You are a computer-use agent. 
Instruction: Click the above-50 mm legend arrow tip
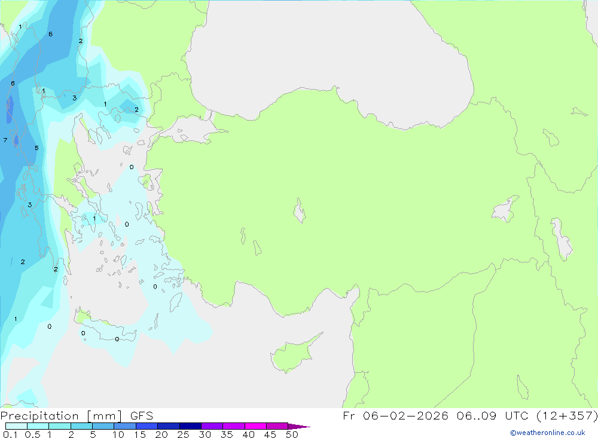(300, 426)
